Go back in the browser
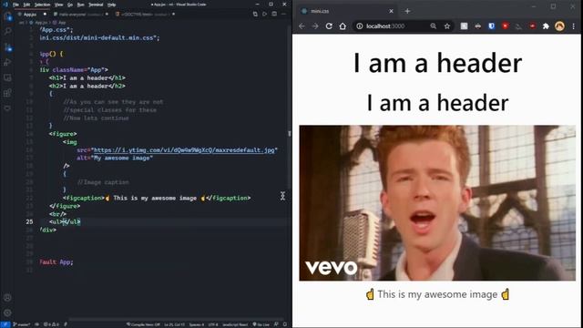583x328 pixels. 302,26
